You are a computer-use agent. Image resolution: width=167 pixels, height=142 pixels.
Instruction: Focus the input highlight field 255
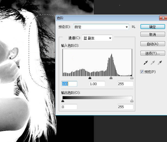coord(125,84)
